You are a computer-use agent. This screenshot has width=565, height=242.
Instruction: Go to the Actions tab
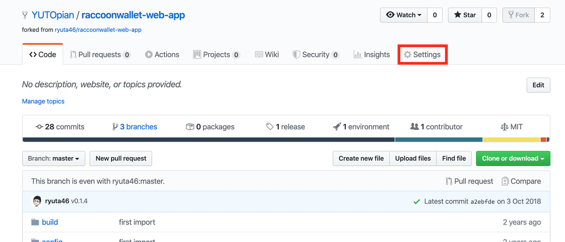162,55
